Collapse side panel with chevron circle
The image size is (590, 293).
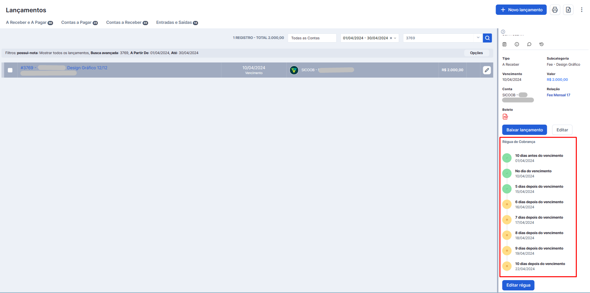tap(503, 32)
